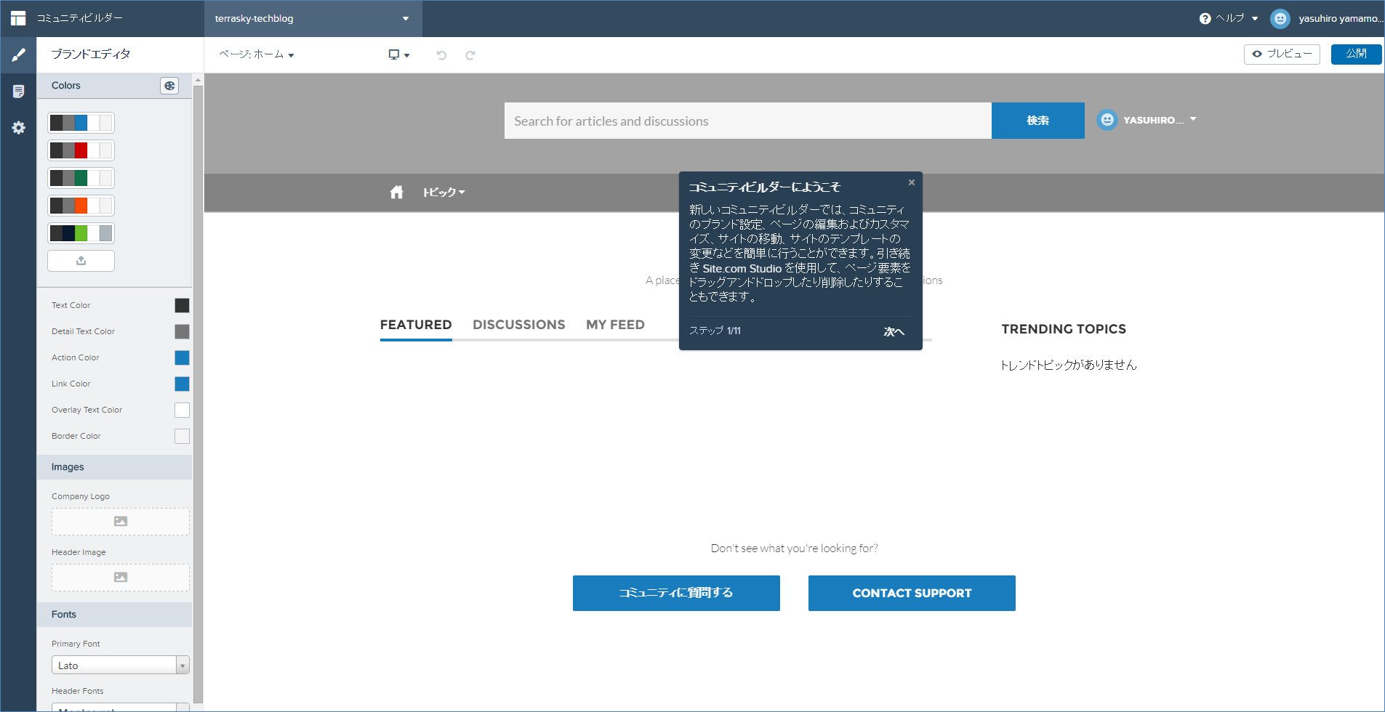Click the プレビュー preview button
The height and width of the screenshot is (712, 1385).
1281,54
